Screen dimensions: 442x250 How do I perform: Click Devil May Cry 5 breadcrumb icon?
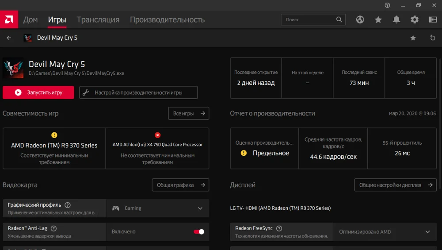[x=27, y=38]
